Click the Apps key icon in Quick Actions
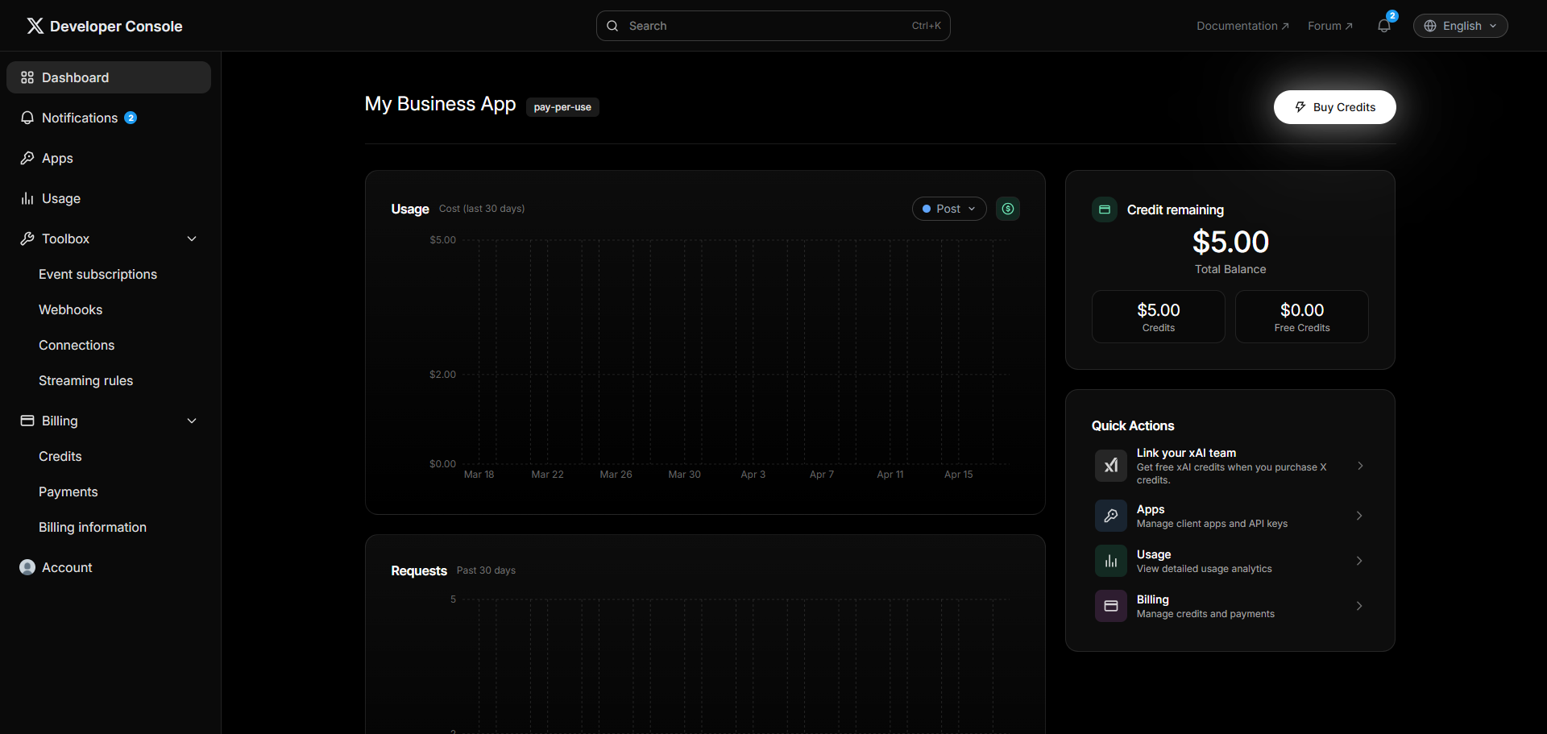 [x=1110, y=516]
